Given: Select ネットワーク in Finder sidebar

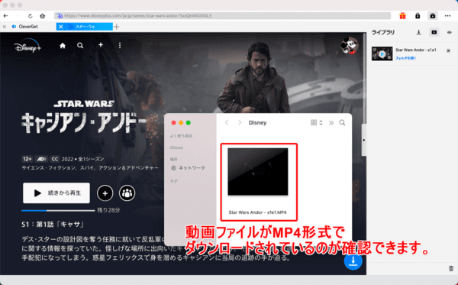Looking at the screenshot, I should (x=188, y=168).
